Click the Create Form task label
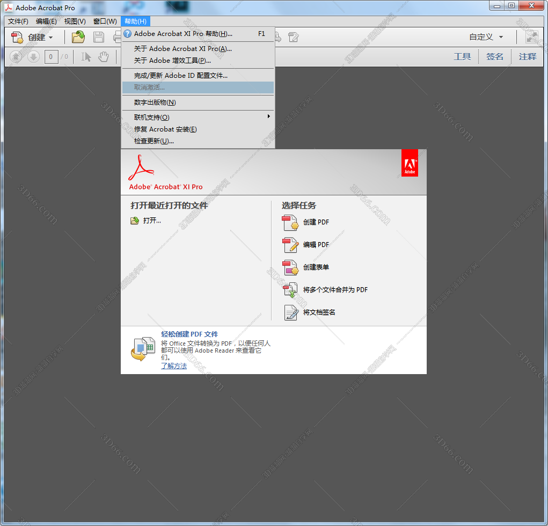This screenshot has height=526, width=548. 316,267
